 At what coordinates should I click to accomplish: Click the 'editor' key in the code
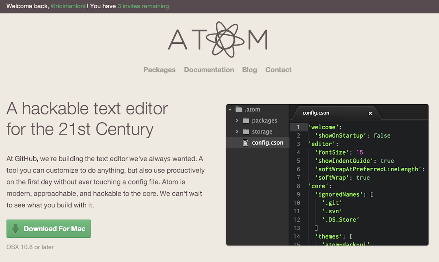point(322,144)
